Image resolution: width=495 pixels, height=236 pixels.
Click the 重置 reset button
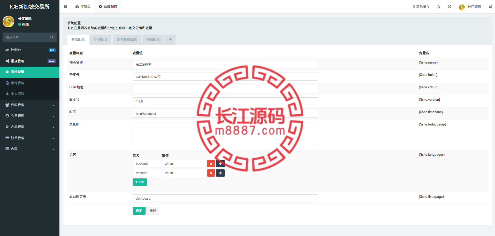pyautogui.click(x=153, y=211)
